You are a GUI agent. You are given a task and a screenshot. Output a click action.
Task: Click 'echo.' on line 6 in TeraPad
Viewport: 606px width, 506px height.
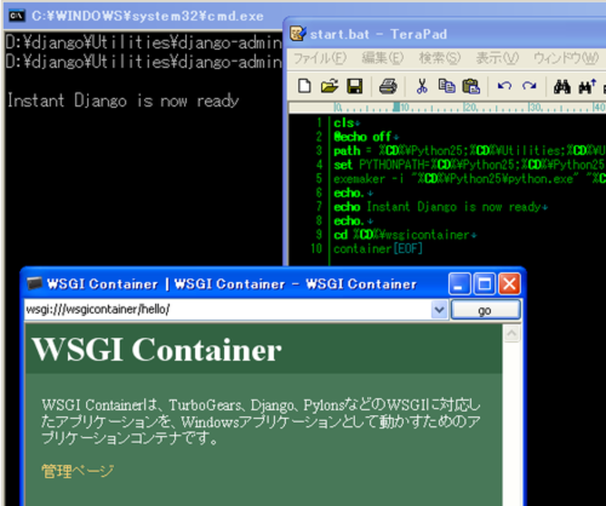349,193
